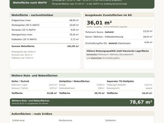Click the 'Nutzungsrecht' row label
This screenshot has height=123, width=164.
coord(113,88)
